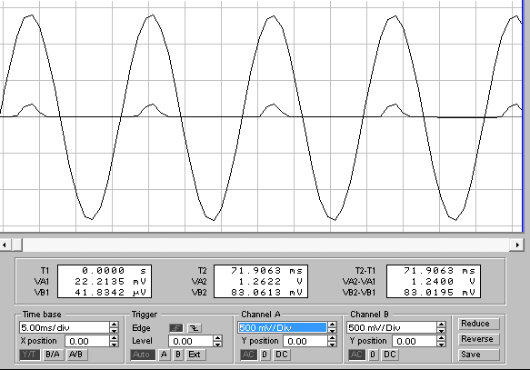The height and width of the screenshot is (370, 530).
Task: Click the horizontal scrollbar track
Action: pos(265,245)
